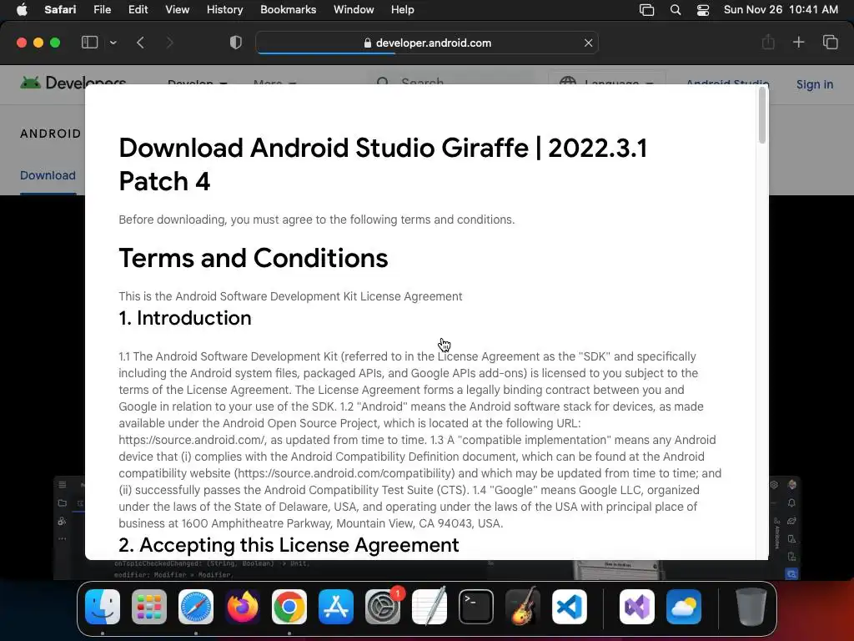Viewport: 854px width, 641px height.
Task: Click the 1. Introduction heading
Action: point(185,318)
